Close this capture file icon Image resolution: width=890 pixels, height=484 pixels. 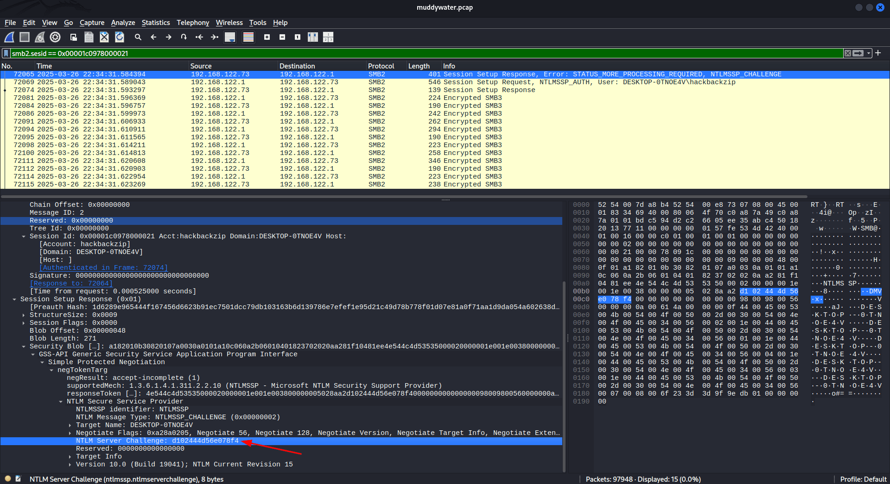(x=104, y=37)
